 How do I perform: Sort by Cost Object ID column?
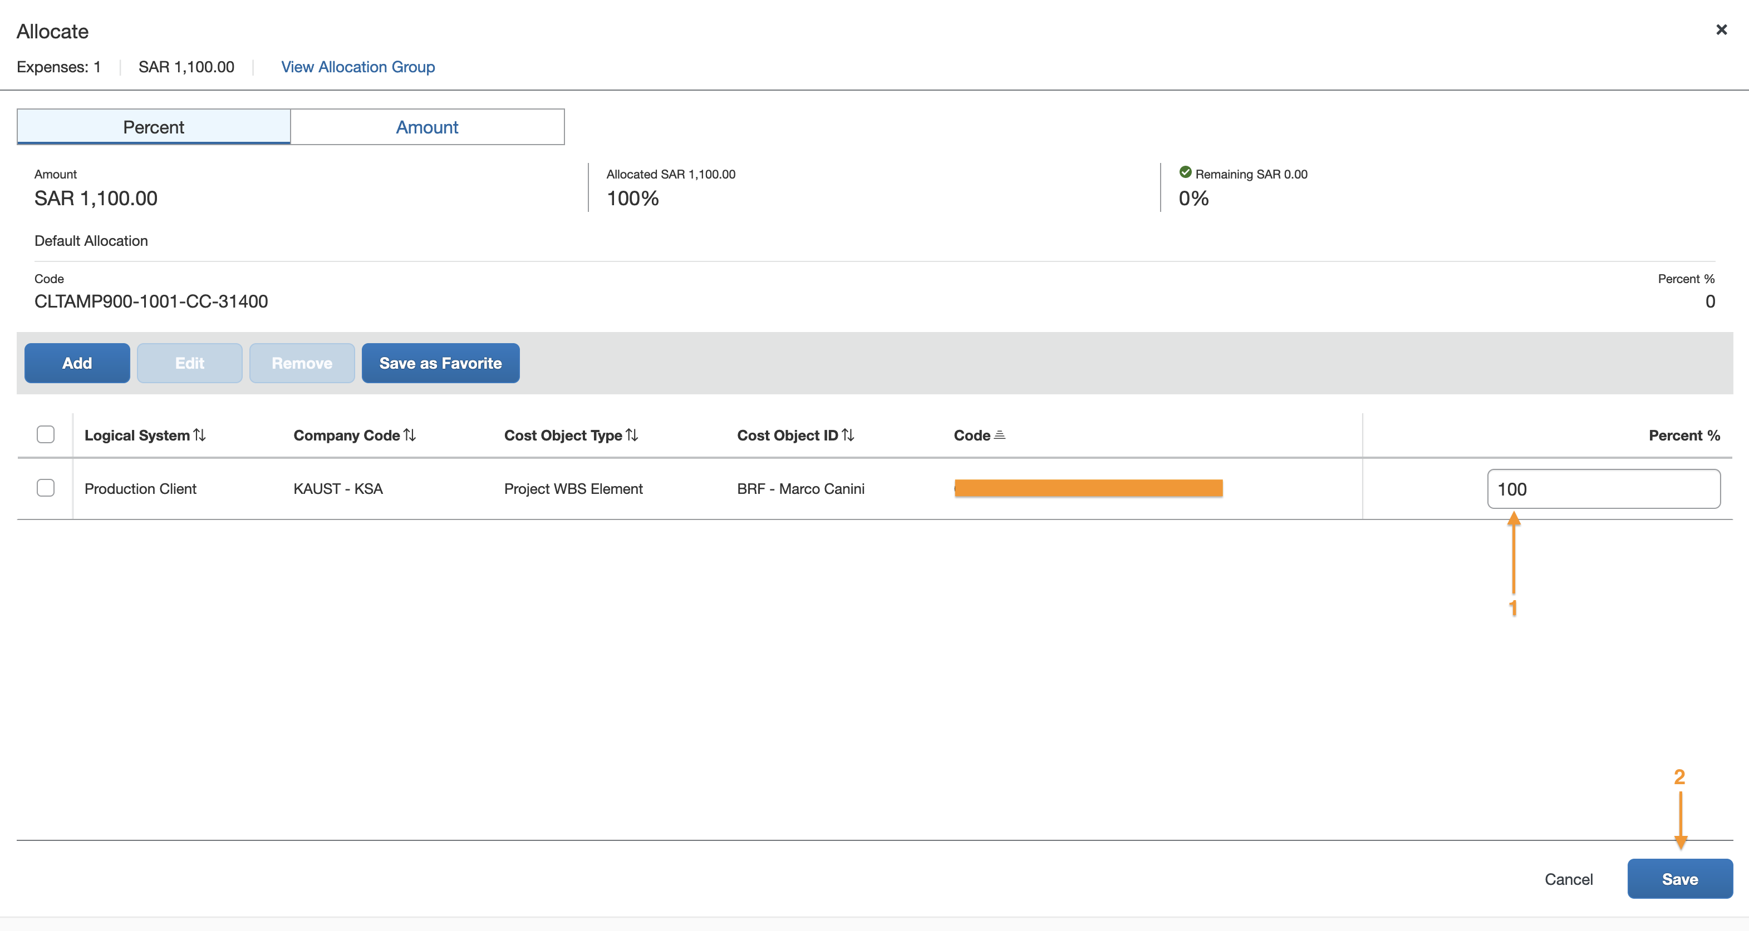pos(796,435)
